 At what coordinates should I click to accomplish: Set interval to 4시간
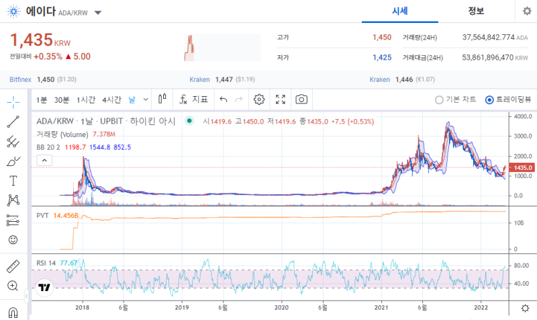click(x=111, y=99)
